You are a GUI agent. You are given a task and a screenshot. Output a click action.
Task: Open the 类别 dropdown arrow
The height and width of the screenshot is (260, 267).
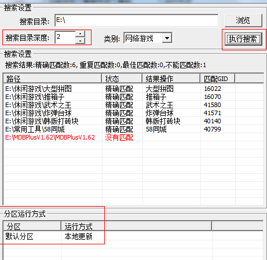click(x=167, y=38)
